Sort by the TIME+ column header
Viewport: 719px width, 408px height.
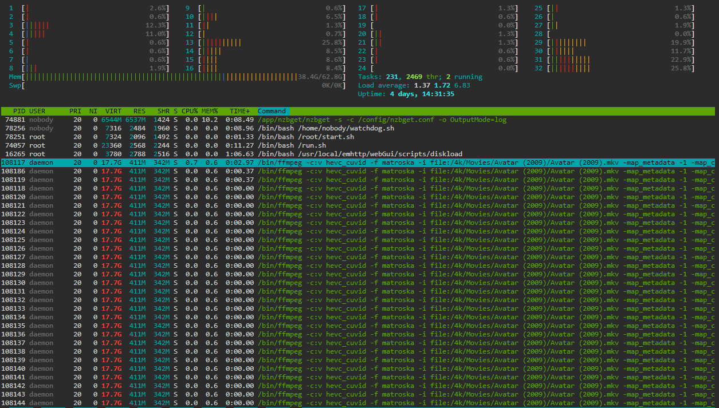[240, 111]
